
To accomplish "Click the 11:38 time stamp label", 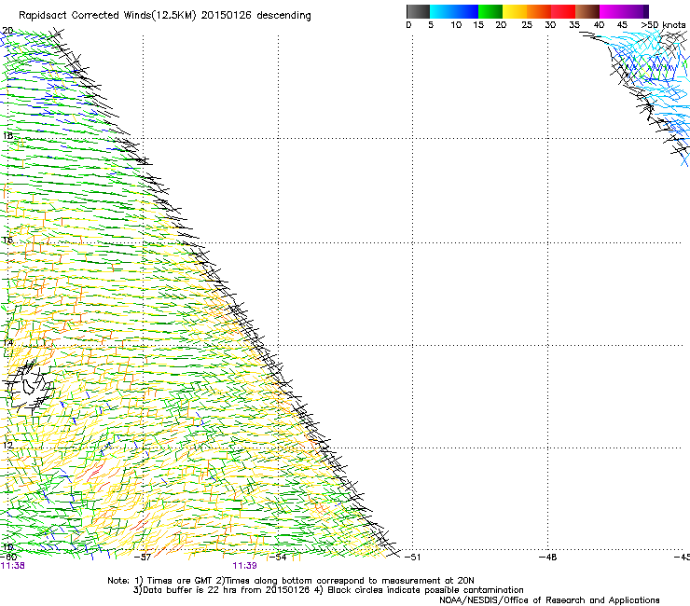I will pyautogui.click(x=12, y=566).
